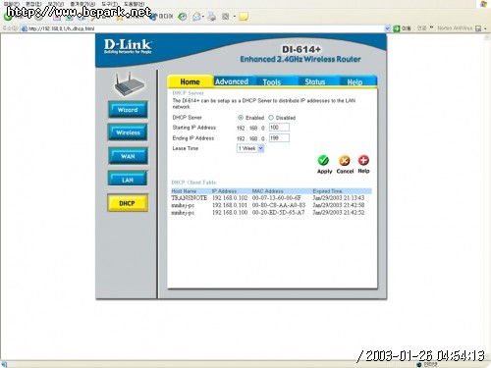The height and width of the screenshot is (368, 491).
Task: Click the Host Name column header
Action: pos(184,191)
